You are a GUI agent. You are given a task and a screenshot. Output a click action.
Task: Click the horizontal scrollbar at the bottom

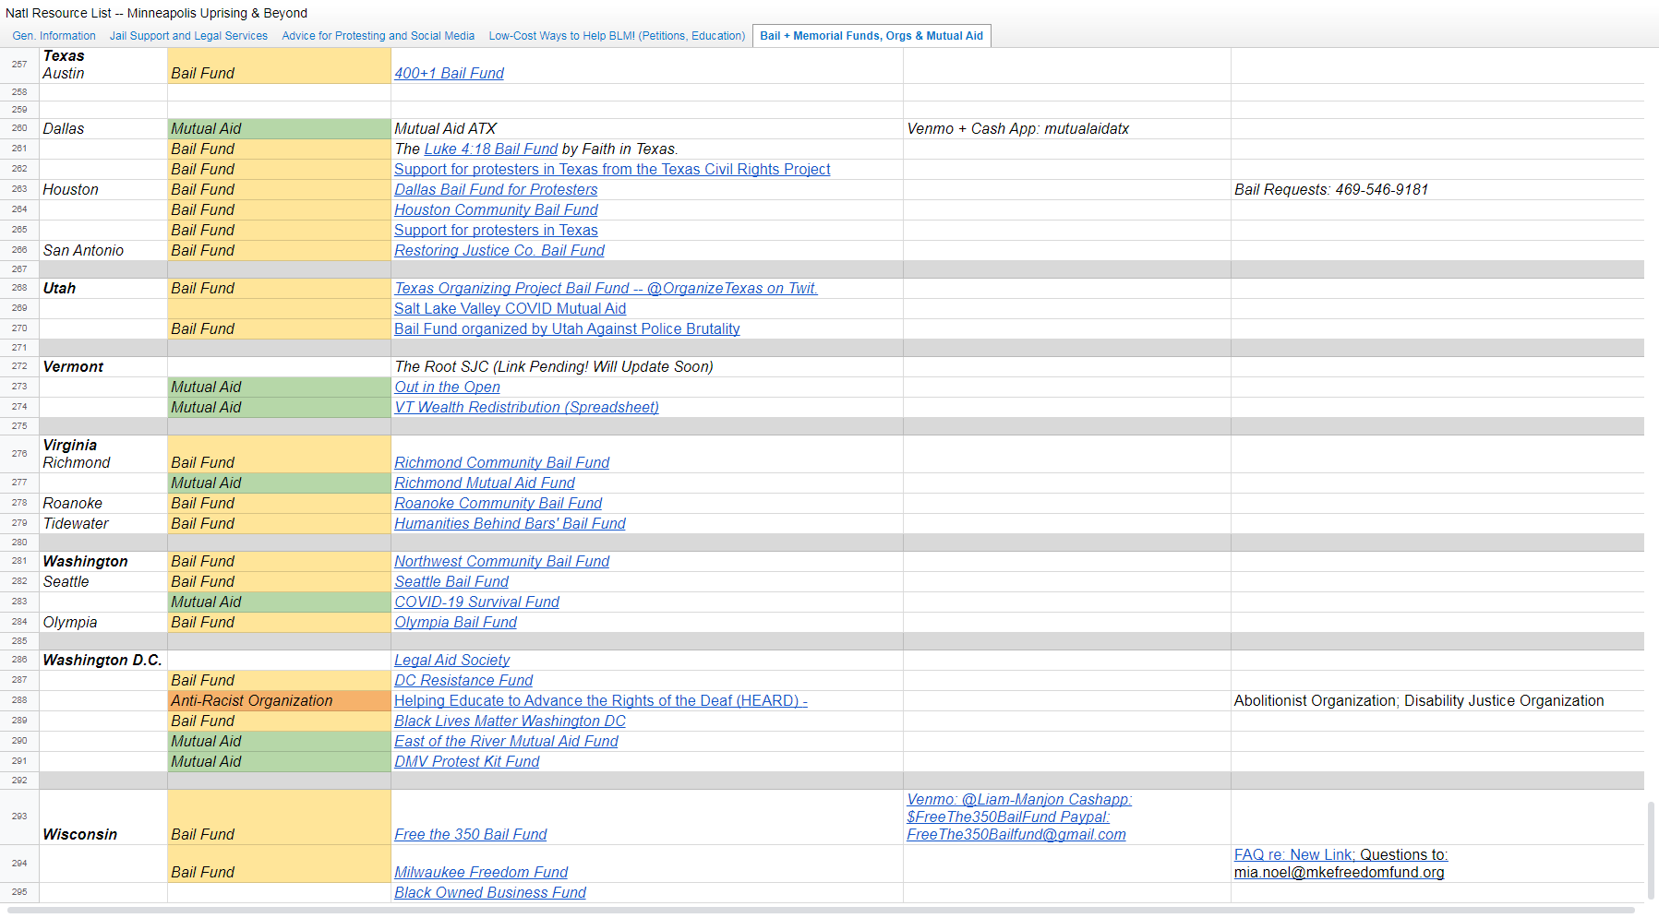(821, 911)
